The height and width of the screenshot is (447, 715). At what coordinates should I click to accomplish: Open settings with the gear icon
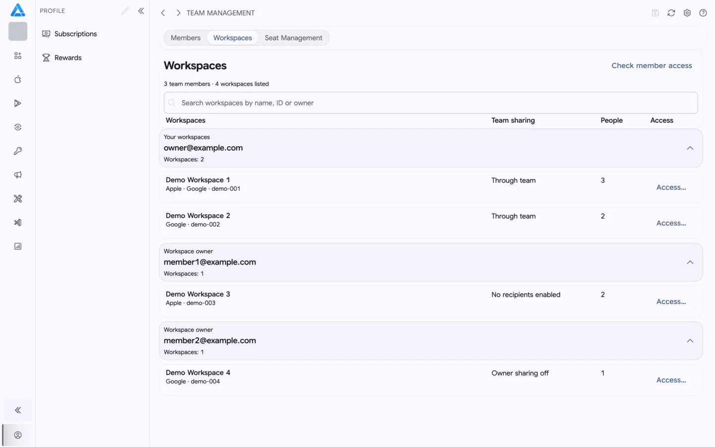[x=687, y=13]
